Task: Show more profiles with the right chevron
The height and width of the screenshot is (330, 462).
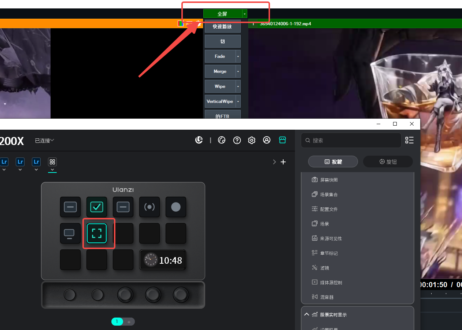Action: pos(274,162)
